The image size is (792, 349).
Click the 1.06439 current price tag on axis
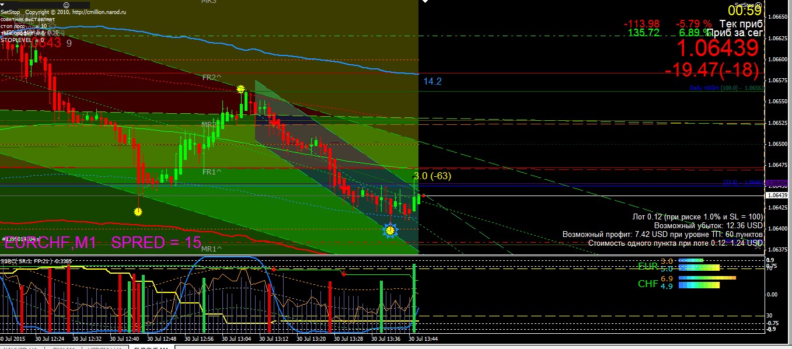click(777, 195)
